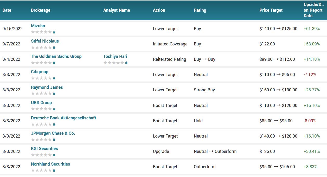Click the lock icon under Toshiya Hari
327x177 pixels.
[126, 63]
